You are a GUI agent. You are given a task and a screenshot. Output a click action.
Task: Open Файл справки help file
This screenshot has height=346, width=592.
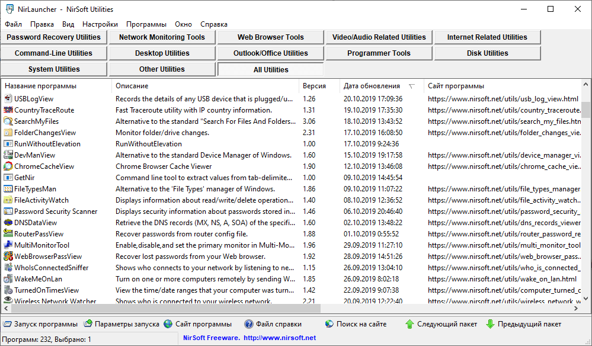point(273,324)
